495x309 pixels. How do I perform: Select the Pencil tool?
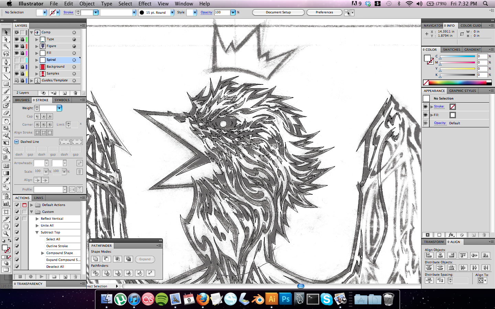pos(6,99)
